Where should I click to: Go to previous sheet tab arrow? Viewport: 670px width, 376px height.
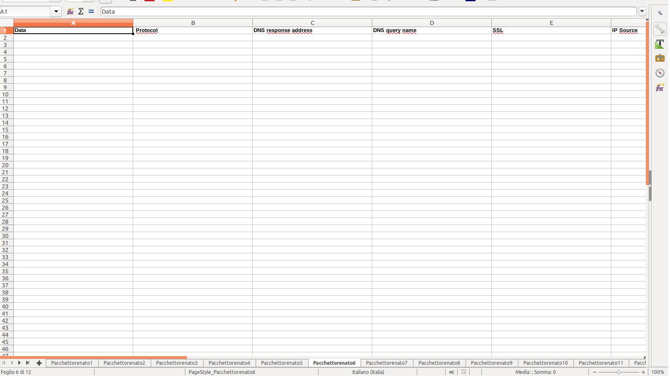12,363
